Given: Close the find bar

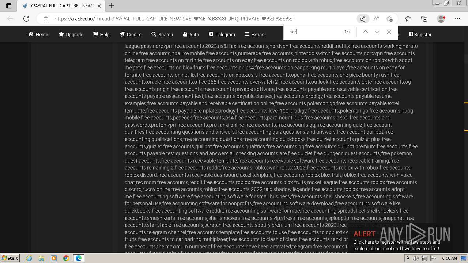Looking at the screenshot, I should coord(389,32).
